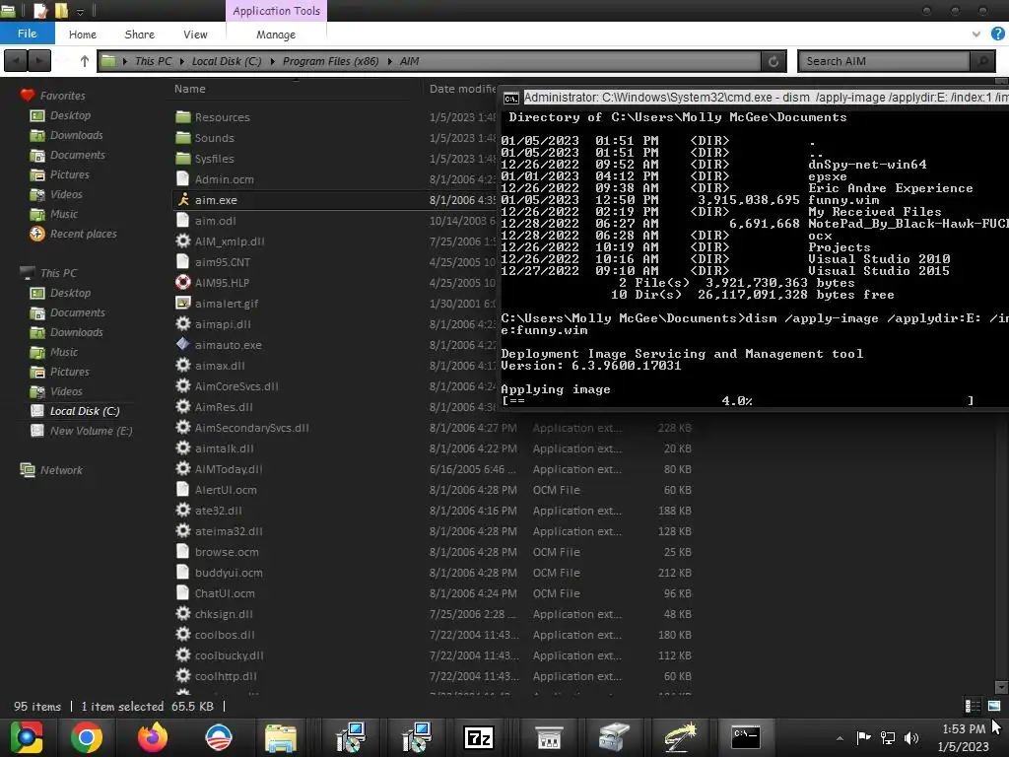The width and height of the screenshot is (1009, 757).
Task: Open the Home ribbon tab
Action: (x=83, y=34)
